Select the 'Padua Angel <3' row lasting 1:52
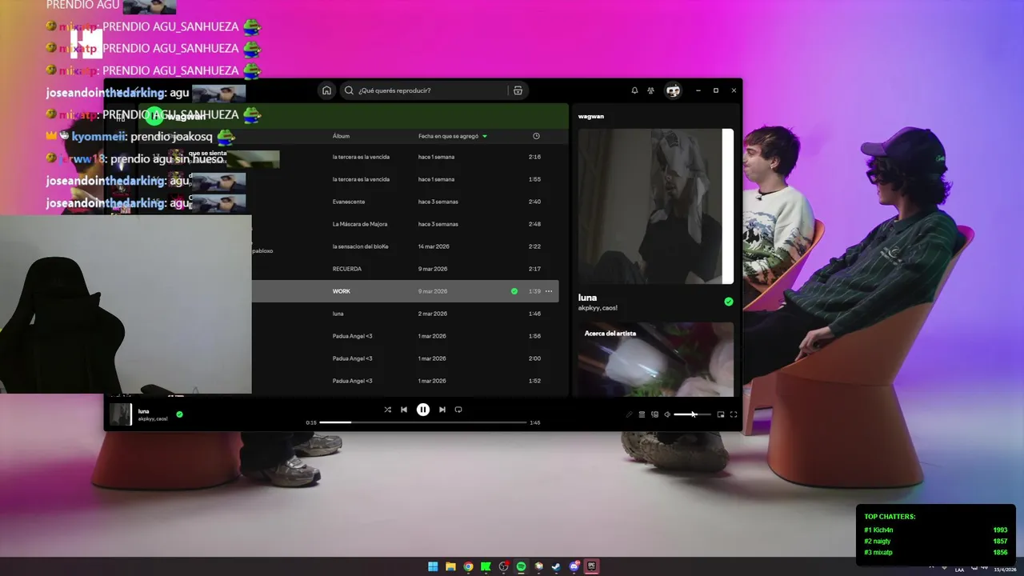The width and height of the screenshot is (1024, 576). point(405,381)
